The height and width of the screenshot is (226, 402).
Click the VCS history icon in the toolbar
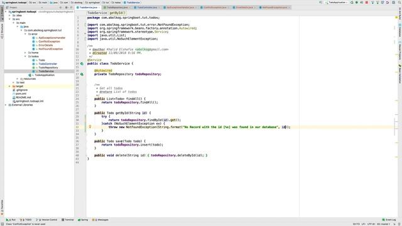click(383, 3)
